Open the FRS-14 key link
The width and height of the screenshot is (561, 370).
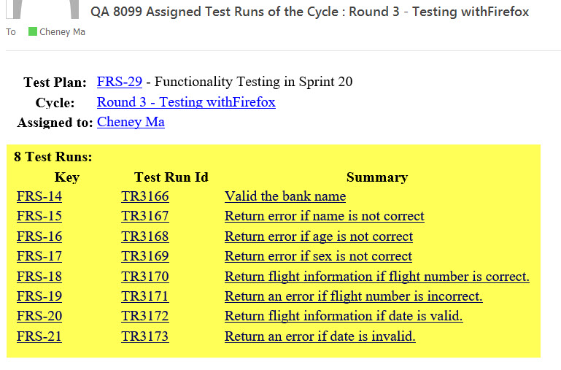pyautogui.click(x=39, y=196)
